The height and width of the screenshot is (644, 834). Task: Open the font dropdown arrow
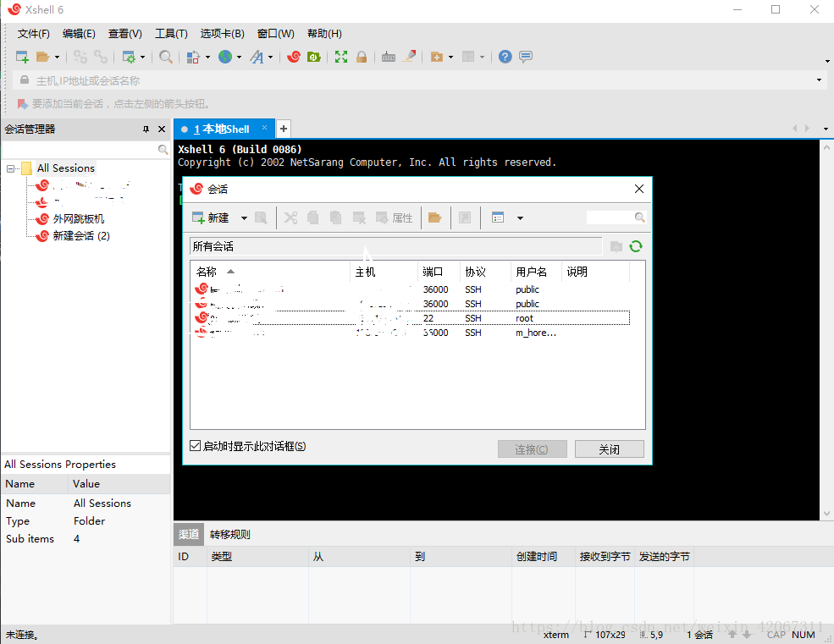270,57
